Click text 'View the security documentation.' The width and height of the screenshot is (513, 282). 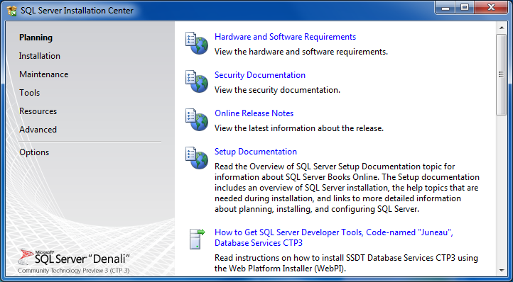click(277, 90)
